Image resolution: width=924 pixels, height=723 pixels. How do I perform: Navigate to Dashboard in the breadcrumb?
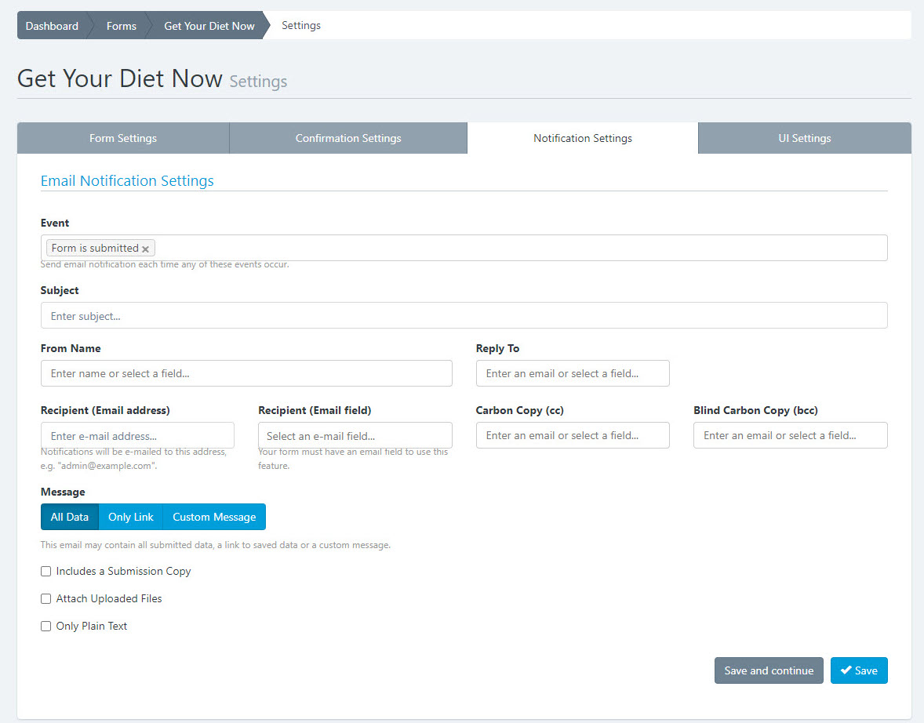click(52, 26)
